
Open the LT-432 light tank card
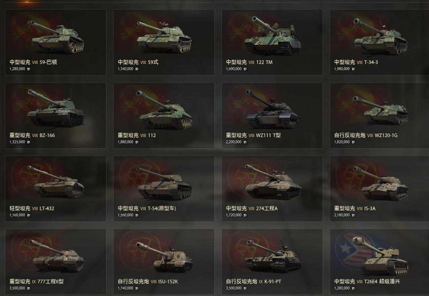[56, 189]
